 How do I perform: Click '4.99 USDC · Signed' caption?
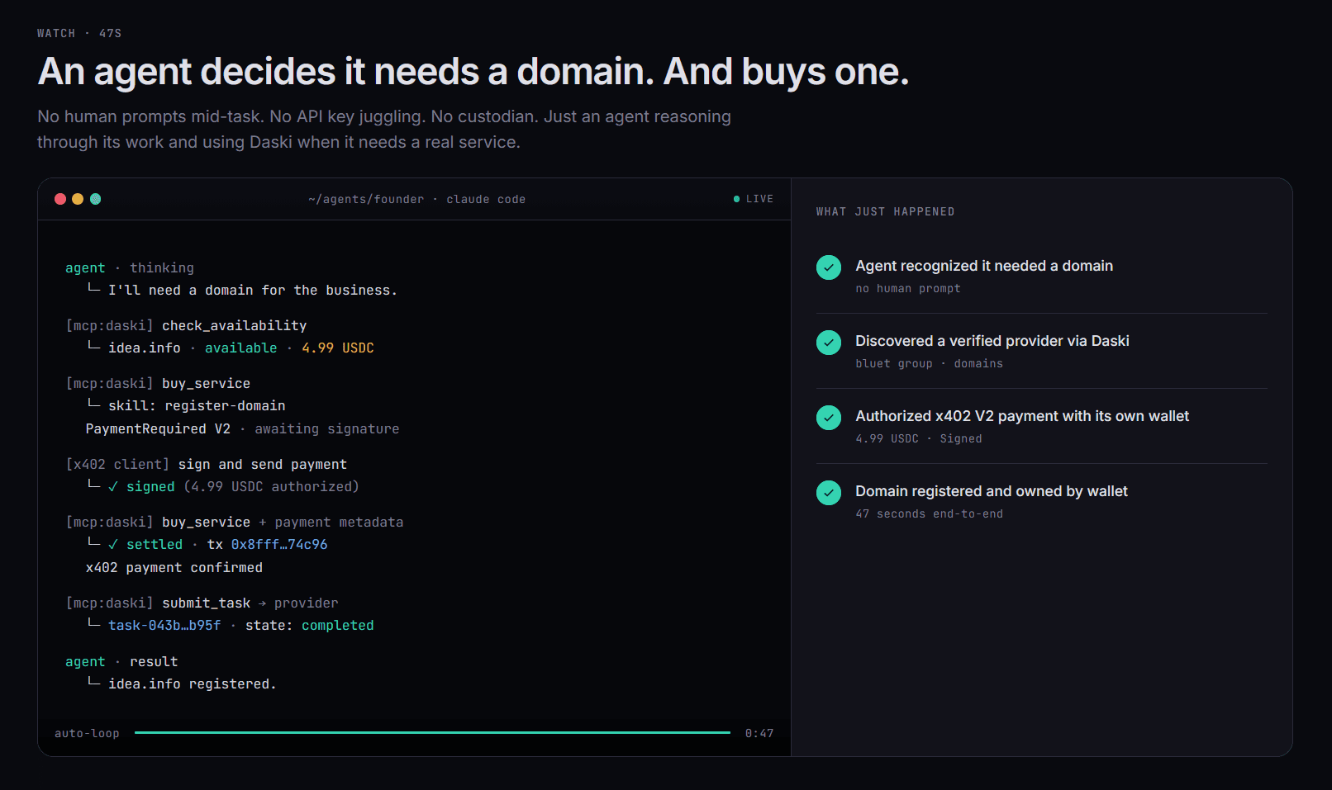[919, 439]
